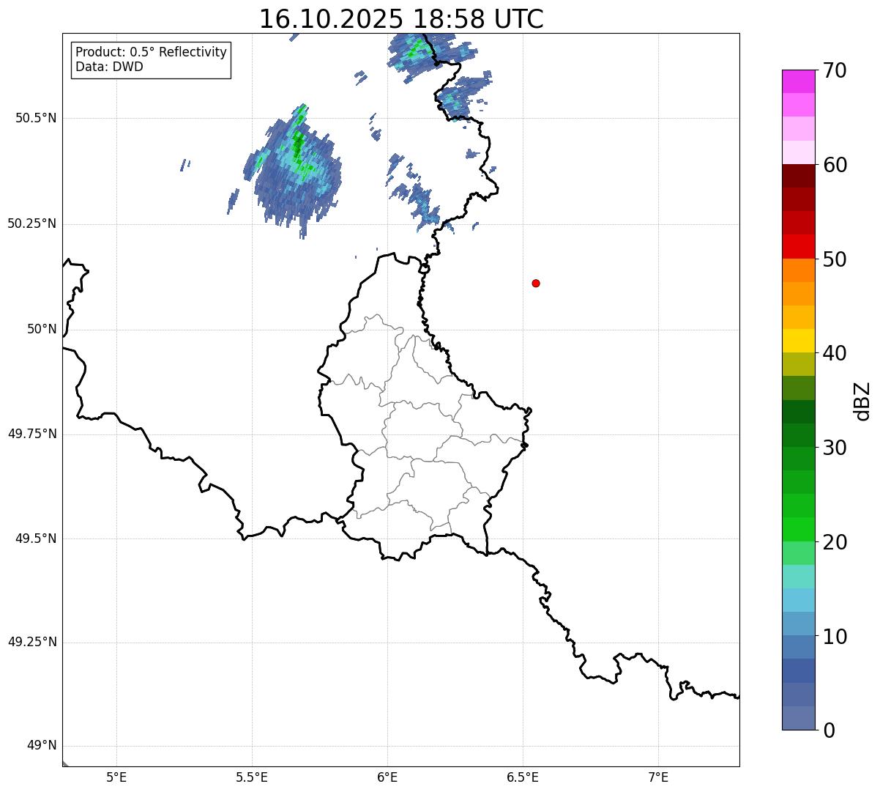Click the yellow colorbar segment at 40 dBZ

(x=798, y=341)
